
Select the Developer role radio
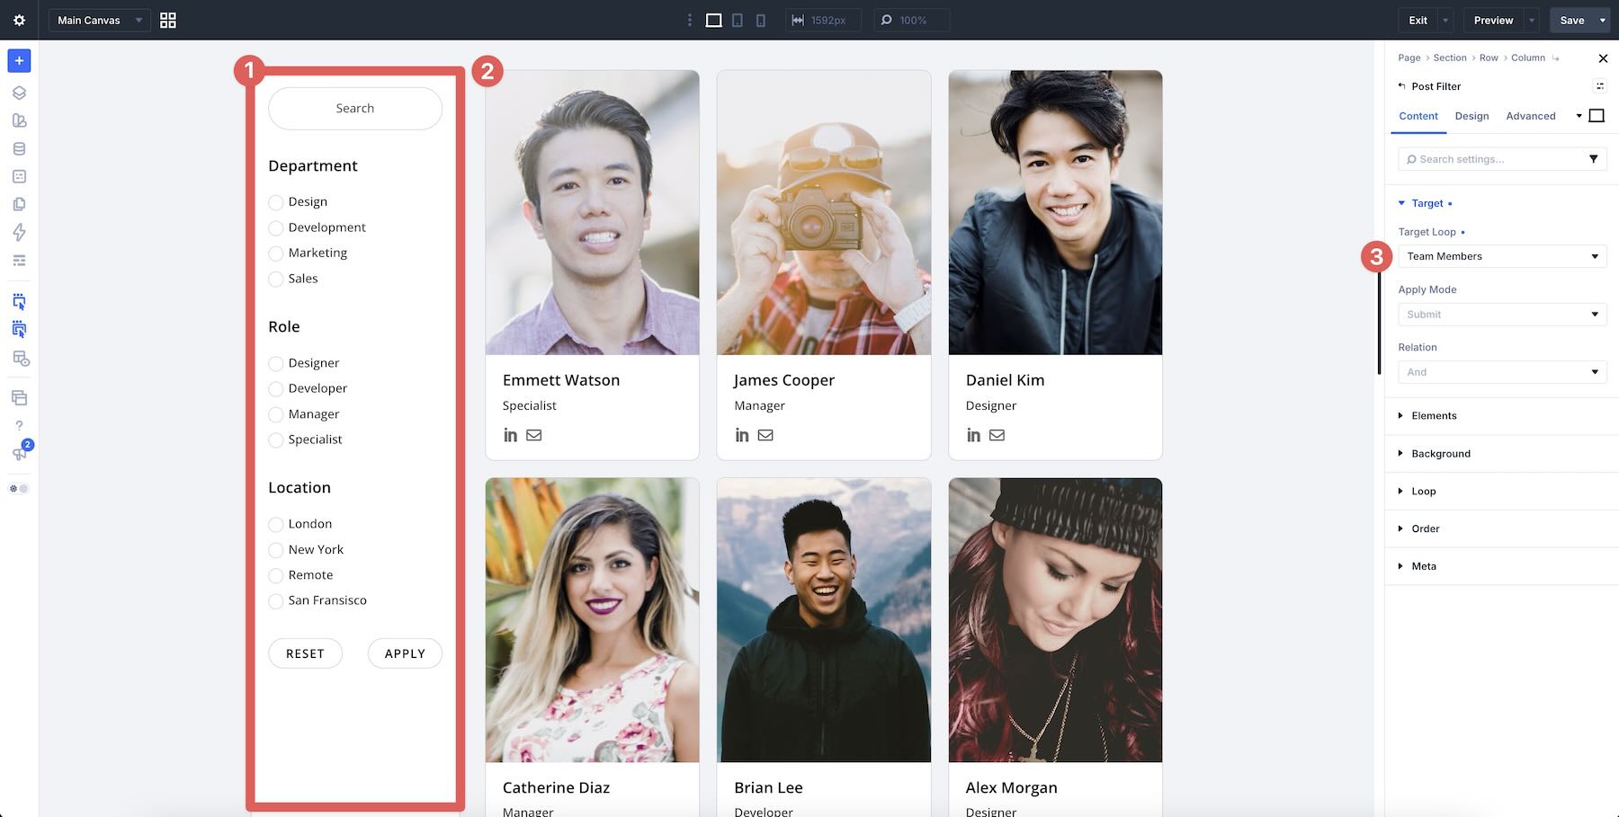(x=275, y=389)
